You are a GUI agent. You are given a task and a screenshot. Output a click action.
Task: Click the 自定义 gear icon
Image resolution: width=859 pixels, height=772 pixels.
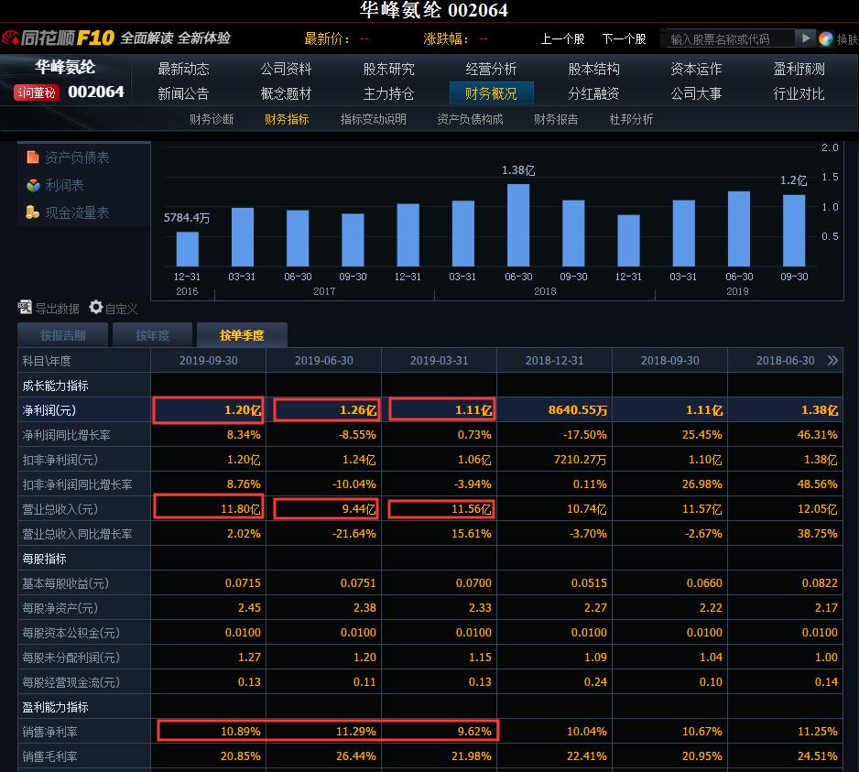(x=96, y=307)
